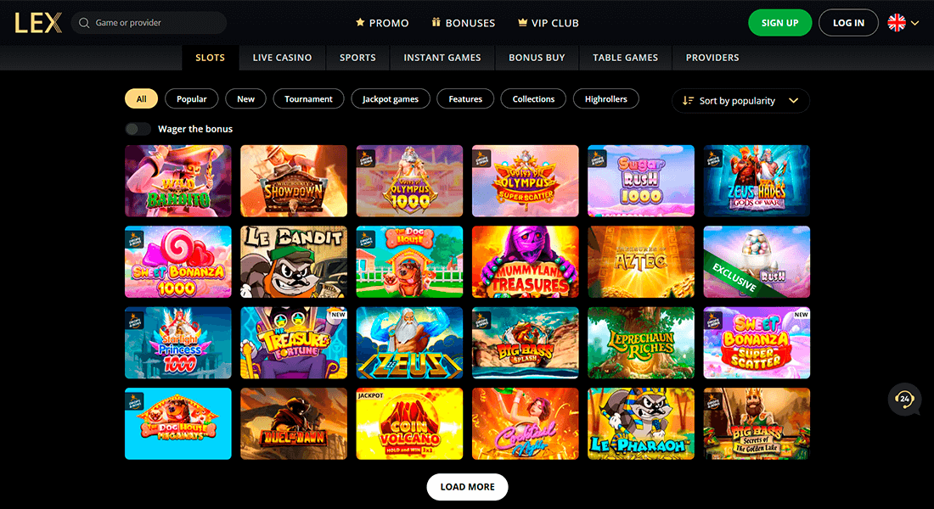
Task: Select the All filter chip
Action: (x=141, y=98)
